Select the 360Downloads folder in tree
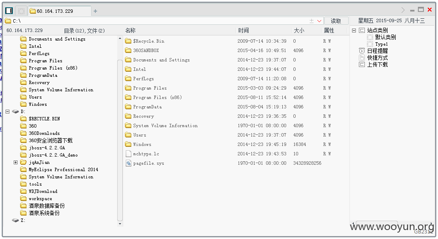 coord(44,133)
